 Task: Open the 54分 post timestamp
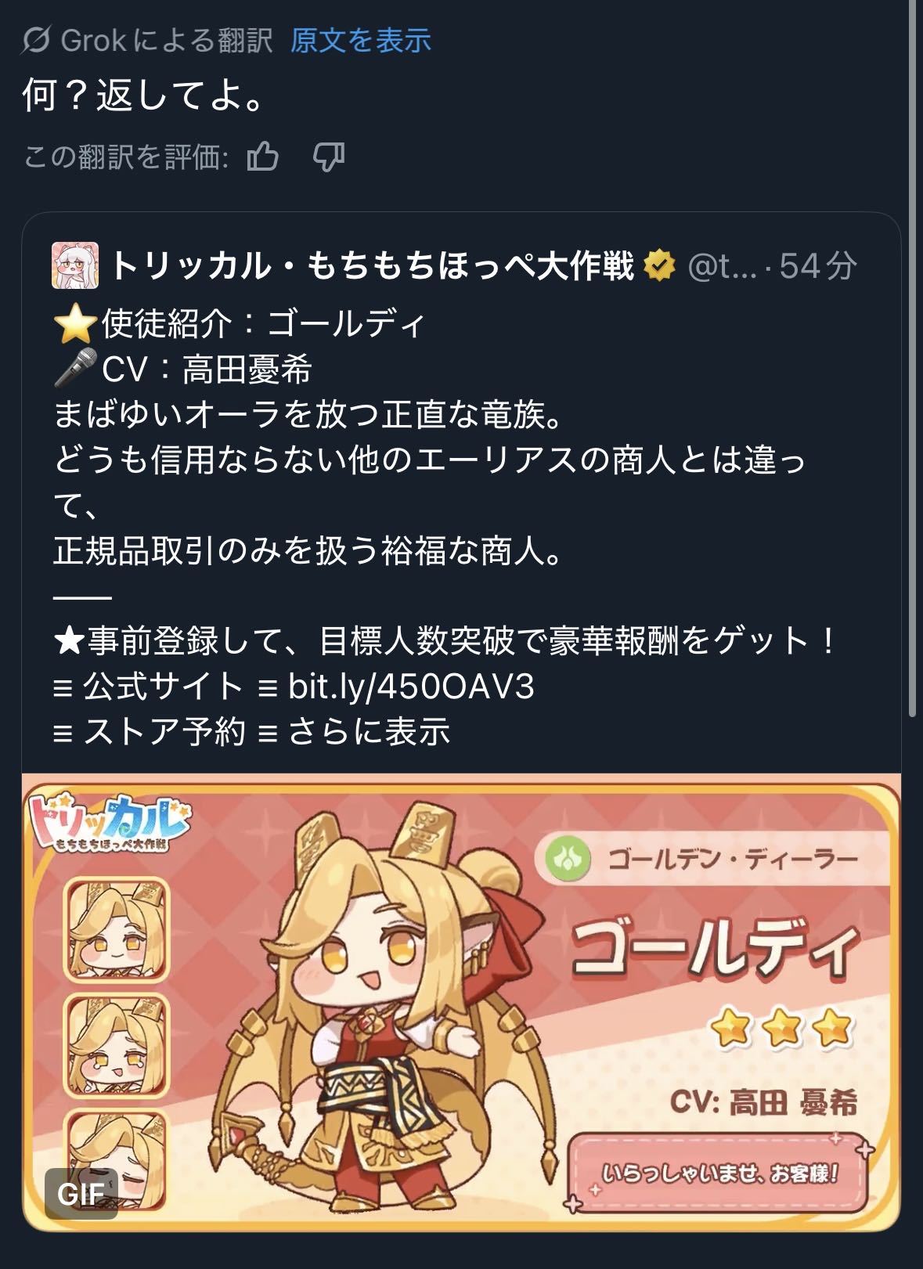(818, 267)
